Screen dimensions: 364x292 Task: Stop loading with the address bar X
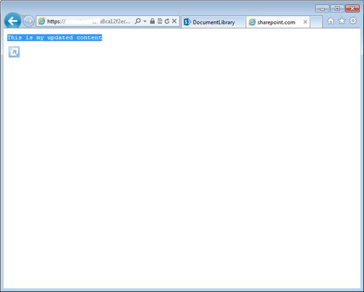pos(174,21)
